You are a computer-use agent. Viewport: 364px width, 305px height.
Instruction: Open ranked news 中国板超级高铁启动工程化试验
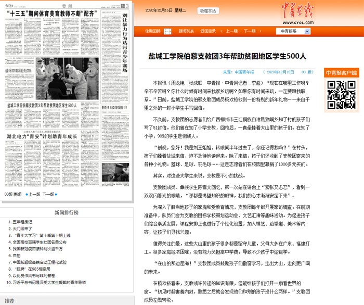coord(45,262)
